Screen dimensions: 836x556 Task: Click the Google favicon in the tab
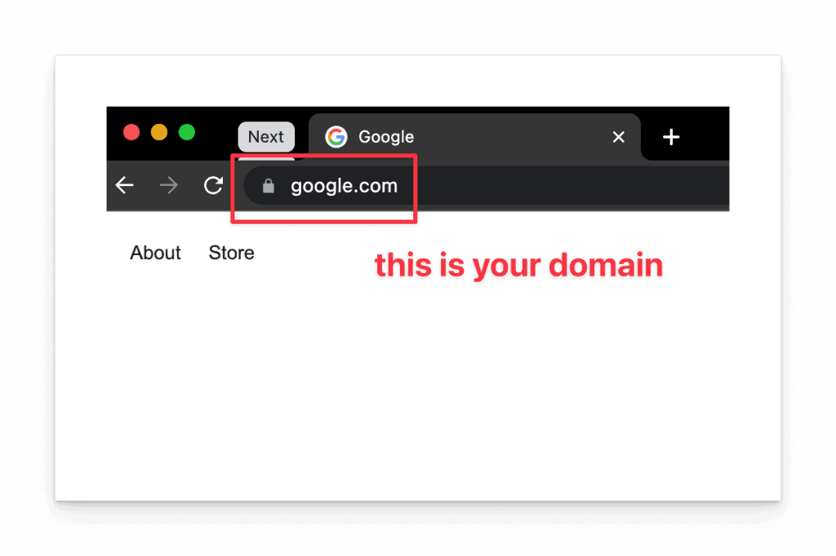tap(336, 137)
